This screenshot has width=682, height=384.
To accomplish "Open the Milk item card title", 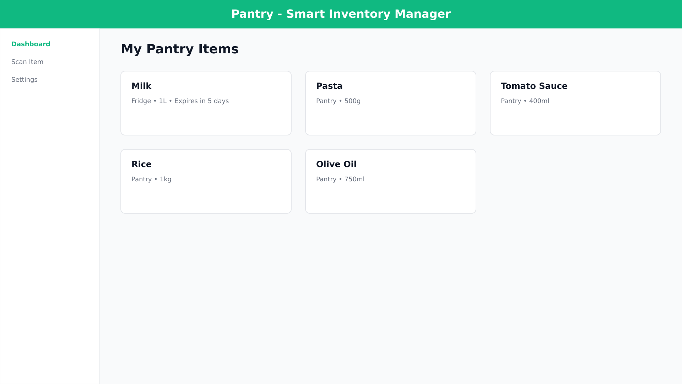I will pos(141,86).
